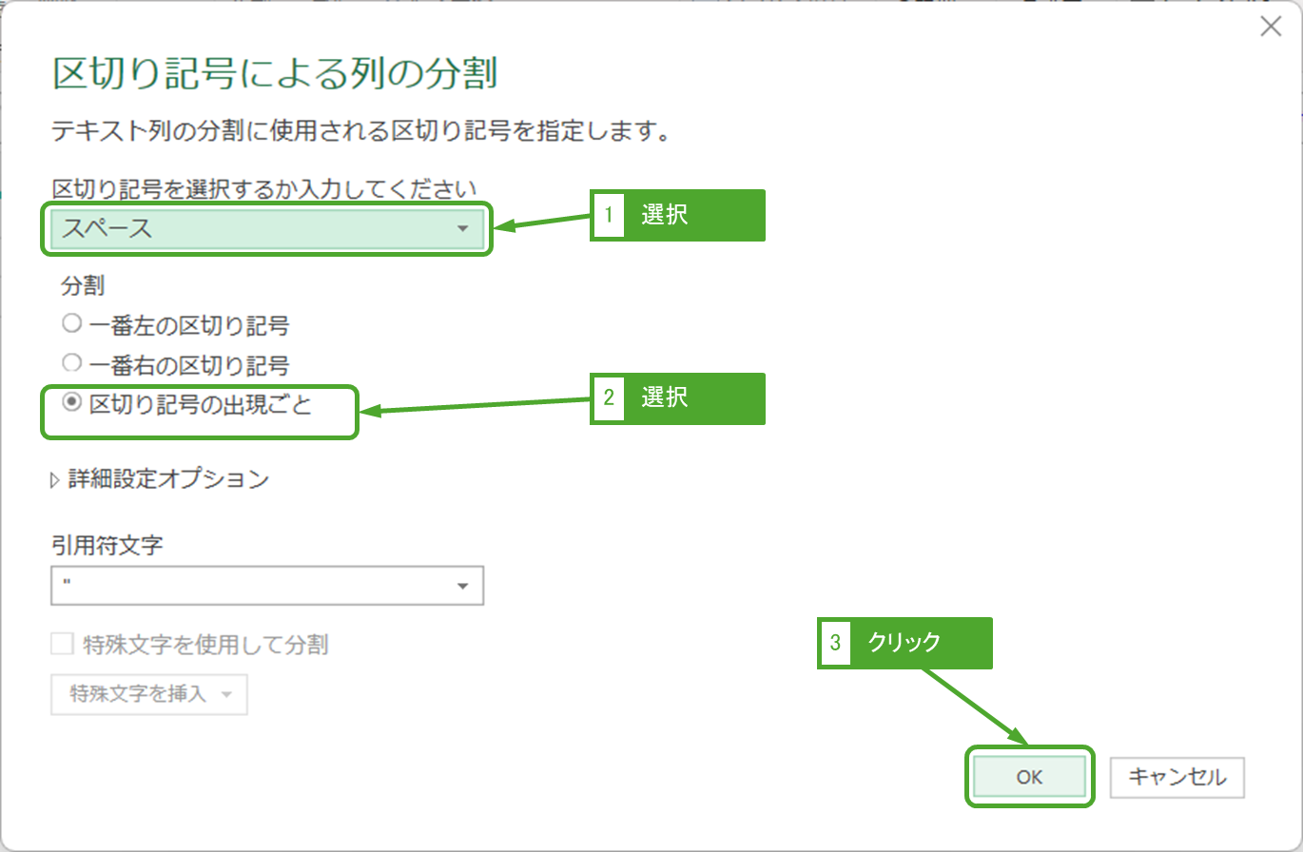Click the 分割 section label

[83, 286]
